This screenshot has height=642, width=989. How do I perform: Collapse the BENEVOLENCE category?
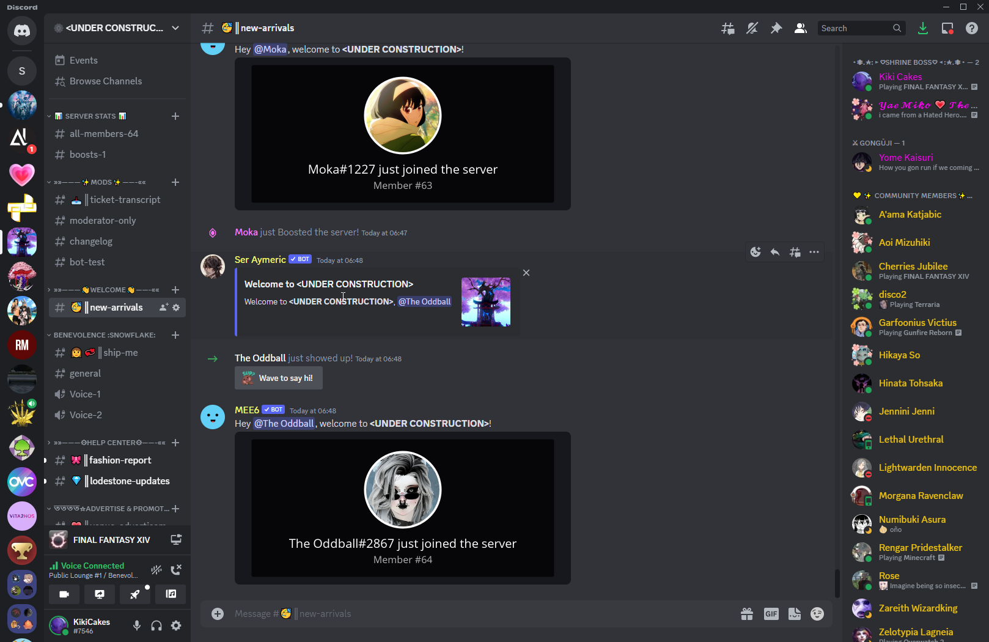point(101,335)
